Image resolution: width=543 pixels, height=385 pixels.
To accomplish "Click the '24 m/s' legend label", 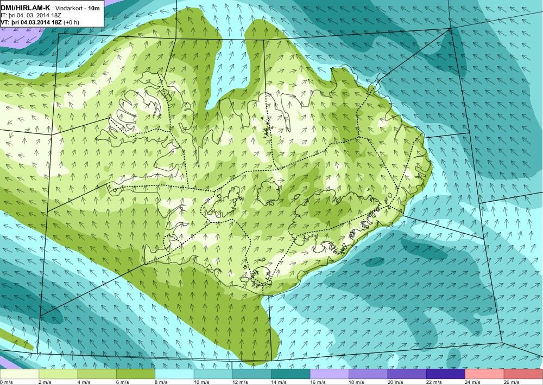I will point(473,382).
